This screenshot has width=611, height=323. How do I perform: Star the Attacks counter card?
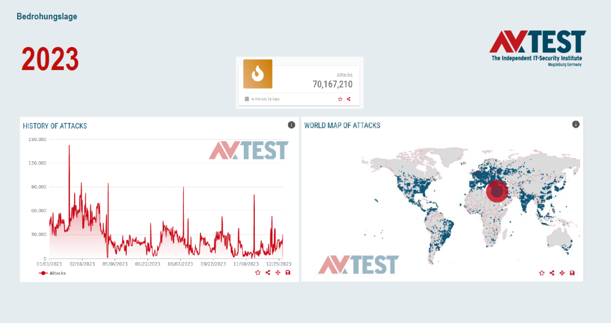(340, 99)
